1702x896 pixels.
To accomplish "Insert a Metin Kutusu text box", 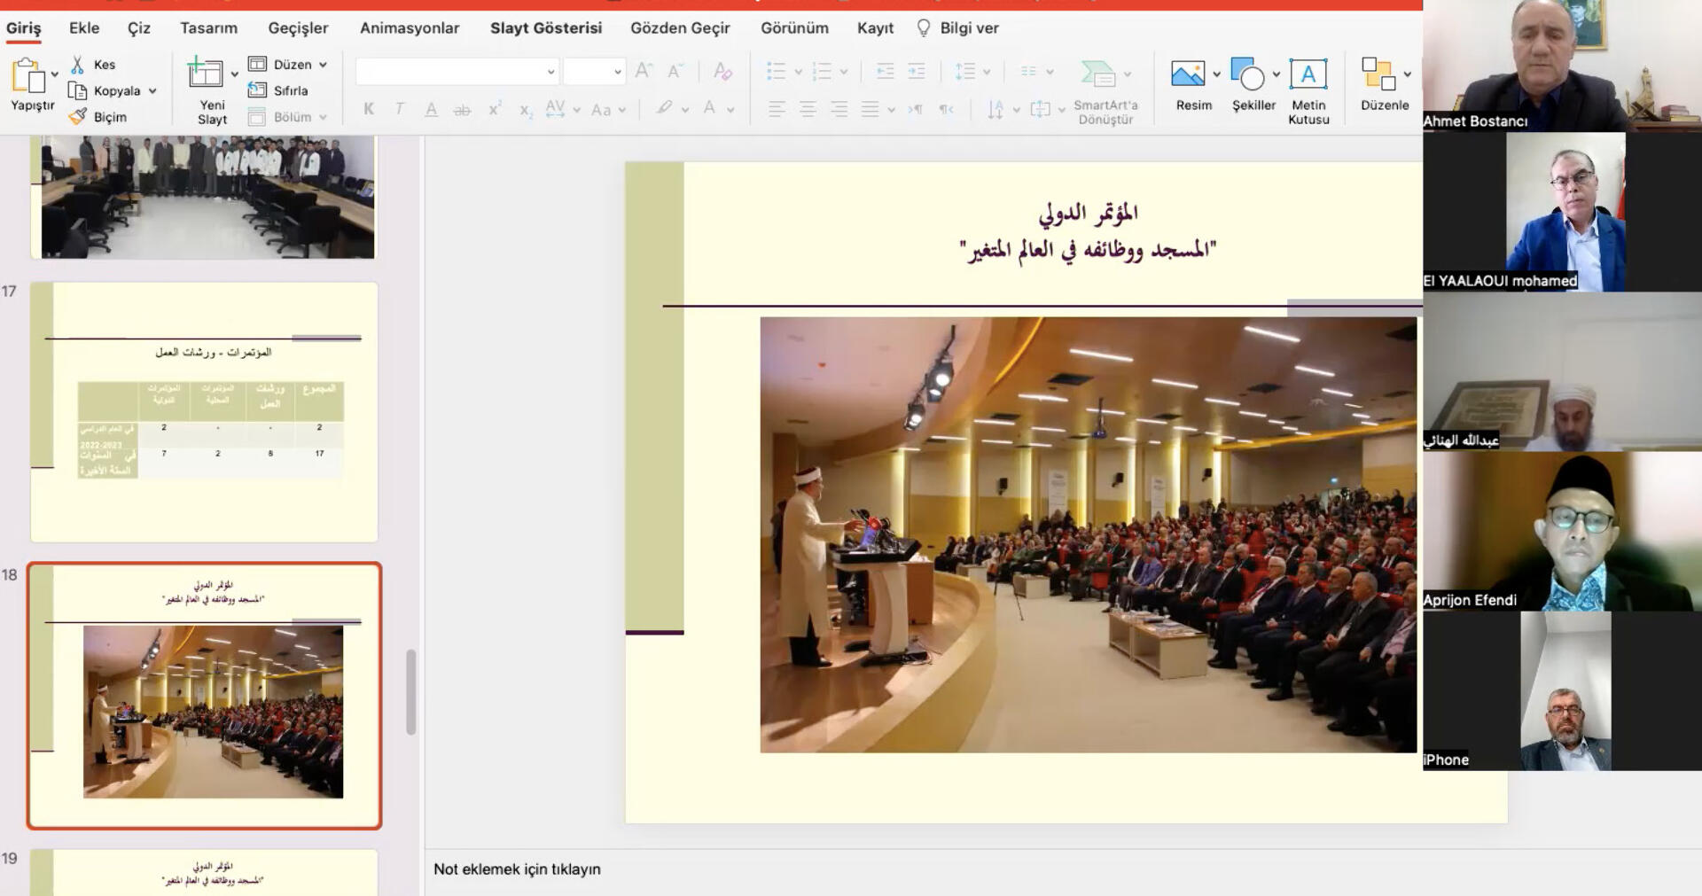I will coord(1308,74).
